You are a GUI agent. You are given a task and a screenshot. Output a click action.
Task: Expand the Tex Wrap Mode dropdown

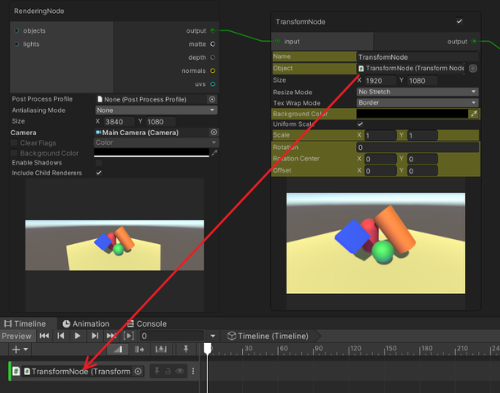pyautogui.click(x=417, y=103)
